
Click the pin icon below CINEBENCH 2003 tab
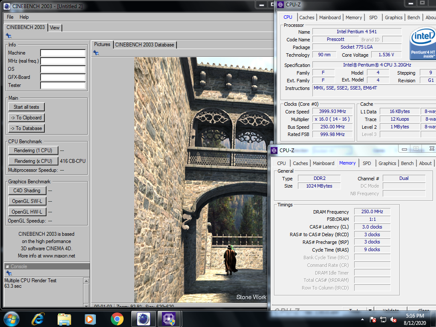click(9, 35)
